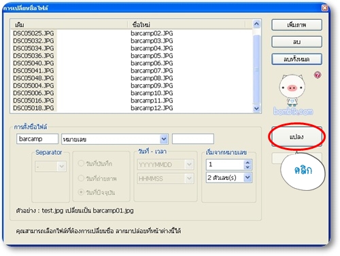Image resolution: width=340 pixels, height=256 pixels.
Task: Click the file list vertical scrollbar thumb
Action: pos(256,69)
